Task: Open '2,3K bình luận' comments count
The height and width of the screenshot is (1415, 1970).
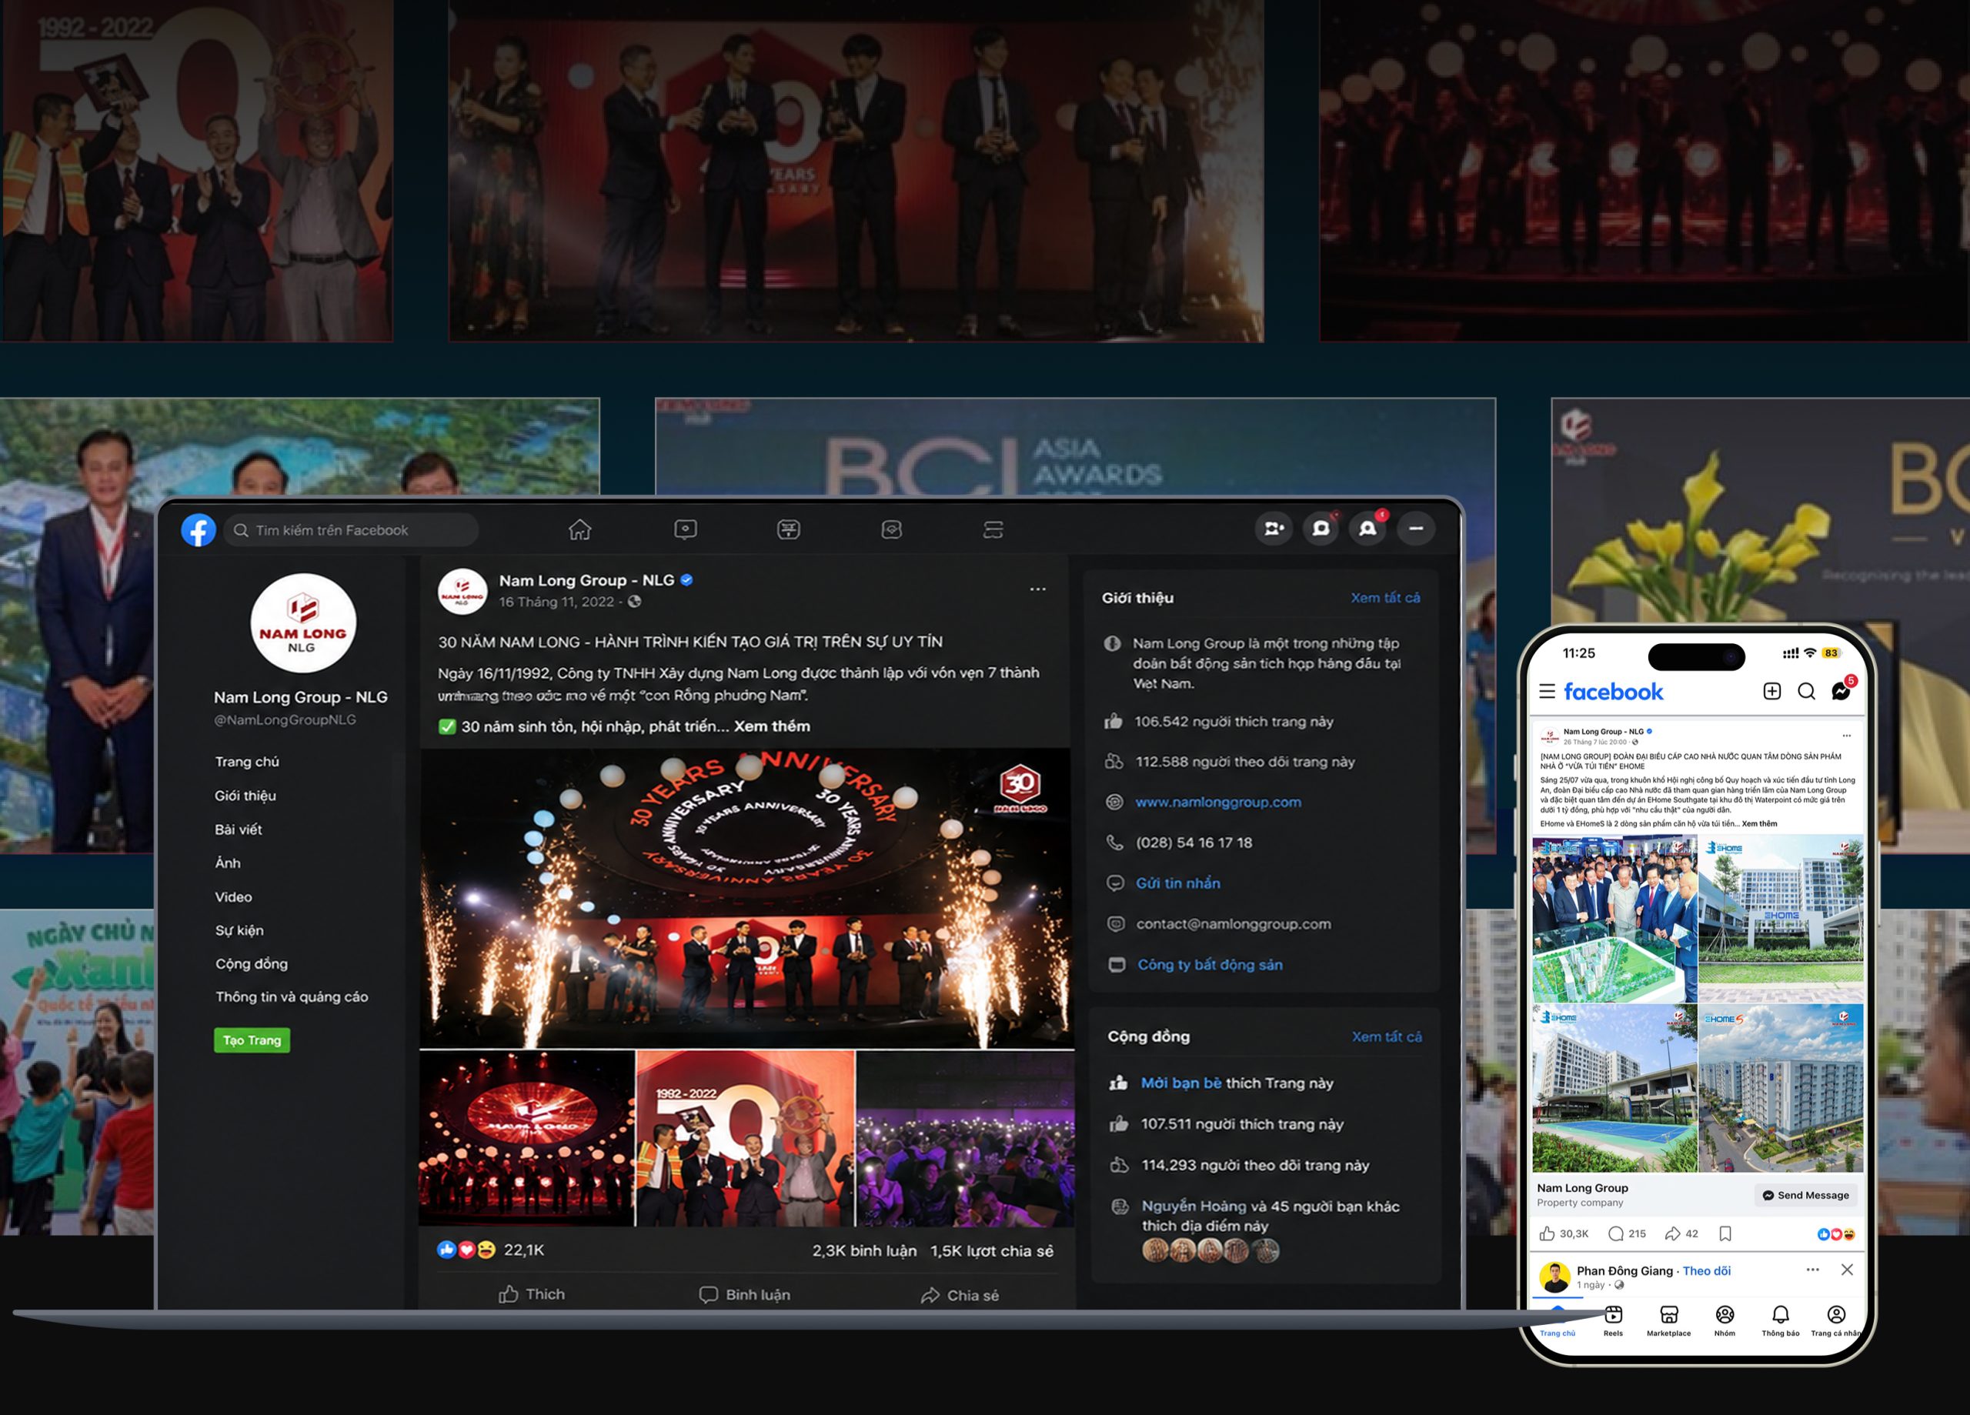Action: click(x=864, y=1251)
